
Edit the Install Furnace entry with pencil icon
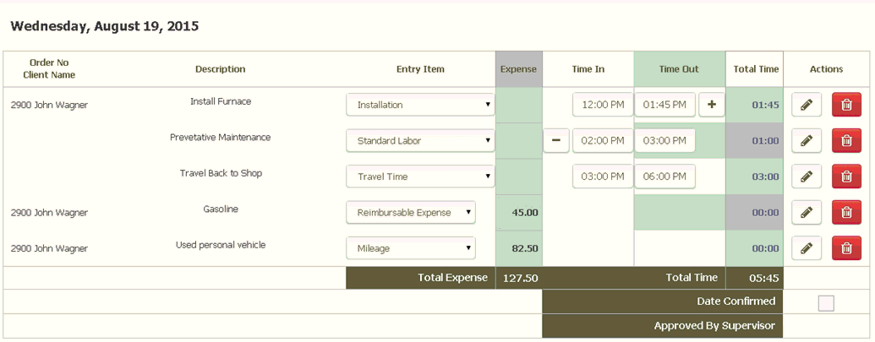click(x=807, y=105)
